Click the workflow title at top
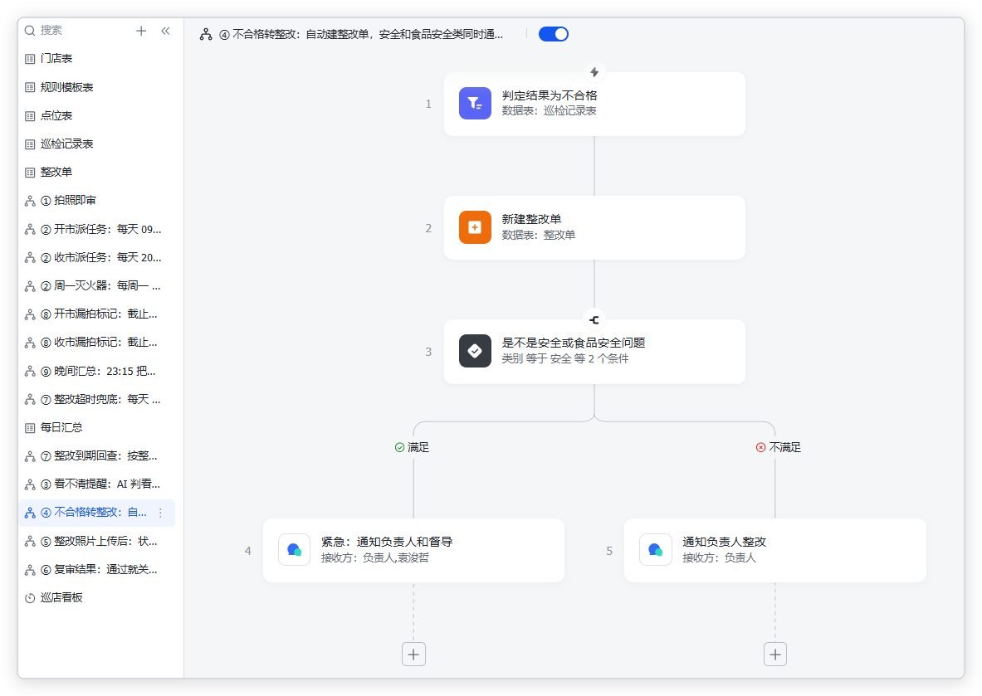Viewport: 982px width, 696px height. click(361, 34)
